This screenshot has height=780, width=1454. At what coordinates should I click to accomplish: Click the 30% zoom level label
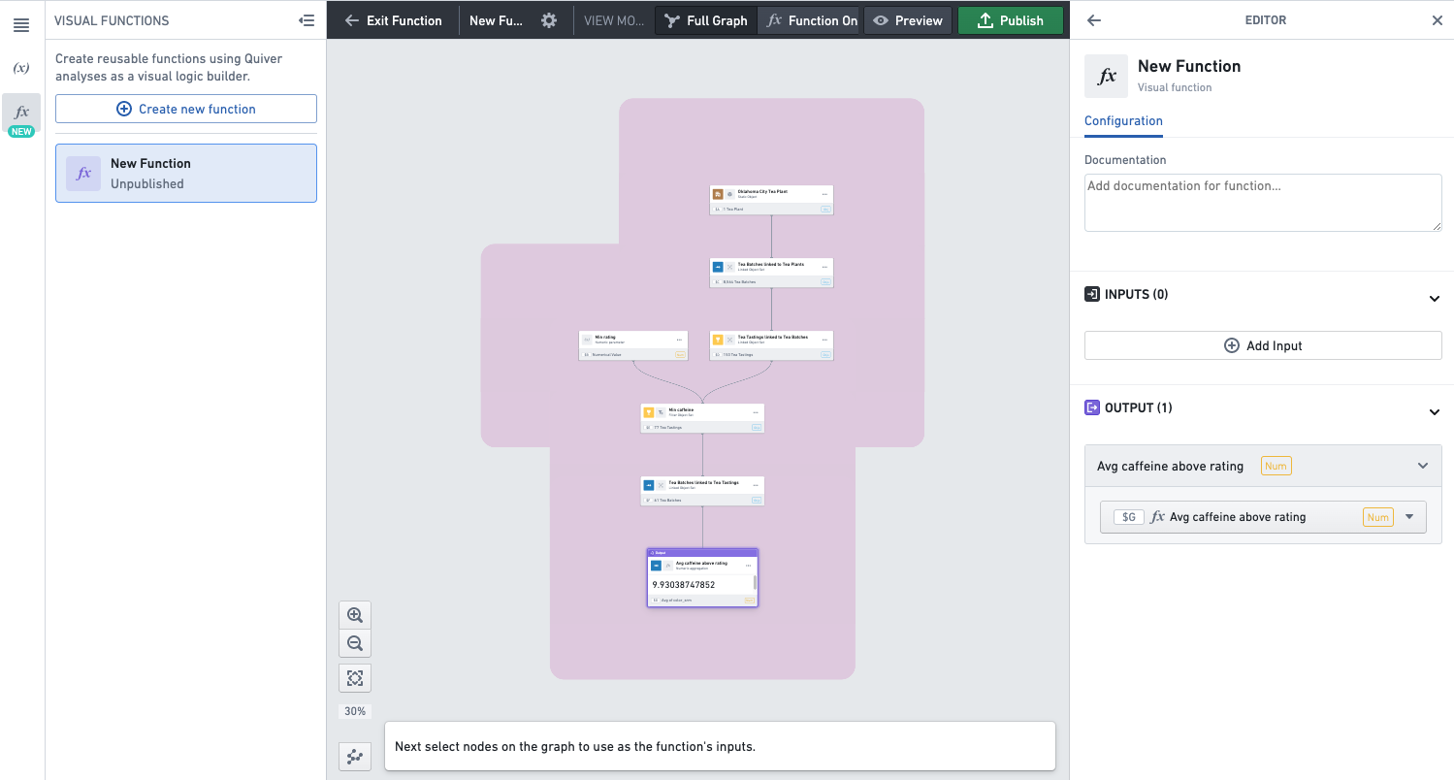point(355,711)
